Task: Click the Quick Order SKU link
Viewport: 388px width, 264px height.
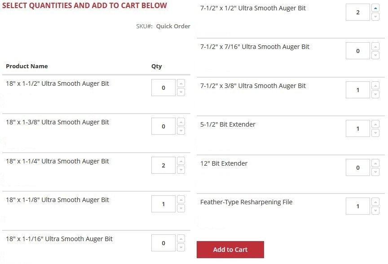Action: pos(173,26)
